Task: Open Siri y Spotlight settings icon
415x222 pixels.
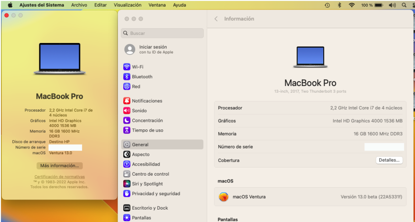Action: coord(127,184)
